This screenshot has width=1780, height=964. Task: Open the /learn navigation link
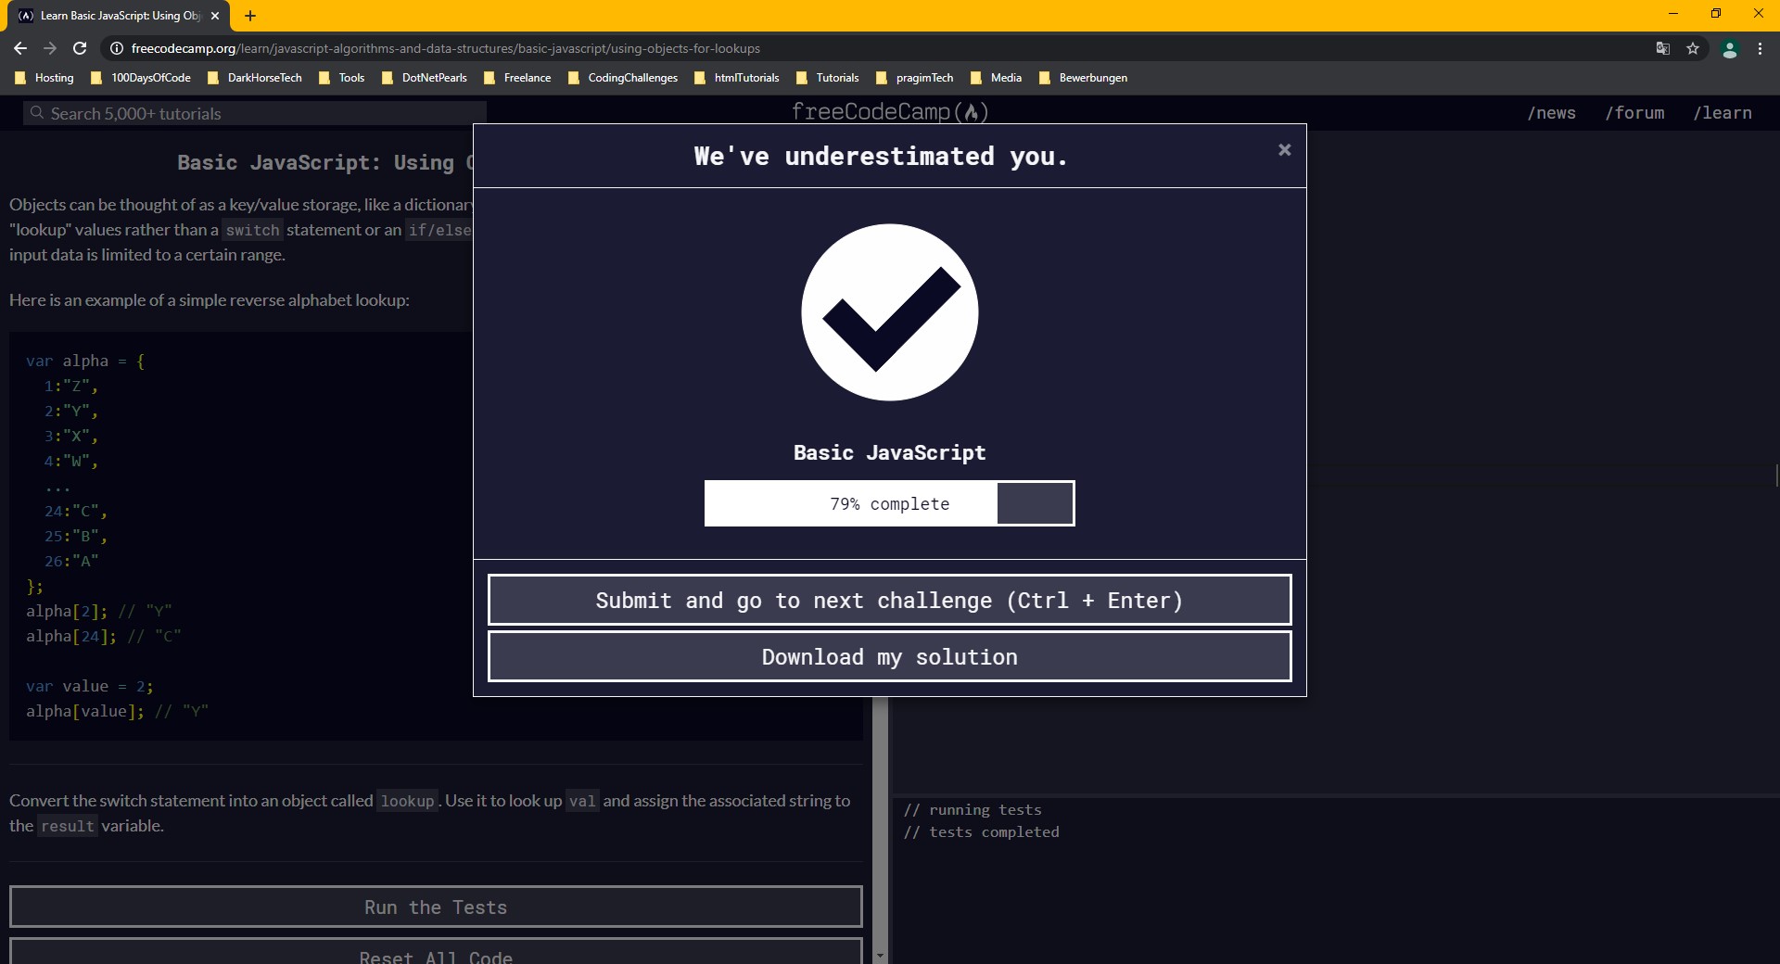tap(1722, 113)
